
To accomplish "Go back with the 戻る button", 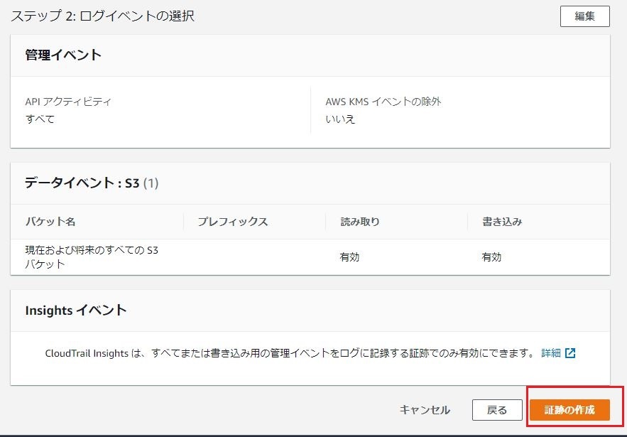I will (x=497, y=410).
